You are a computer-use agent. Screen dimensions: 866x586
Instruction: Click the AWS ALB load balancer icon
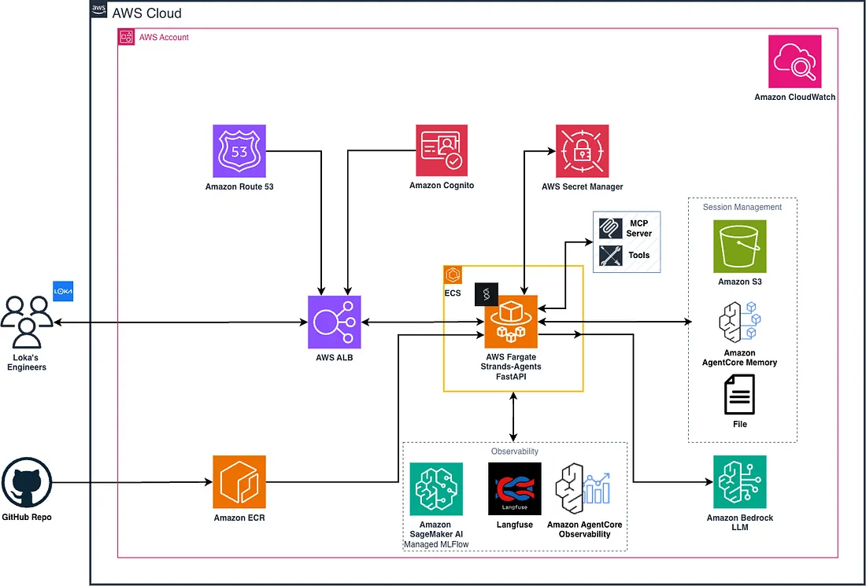click(334, 322)
